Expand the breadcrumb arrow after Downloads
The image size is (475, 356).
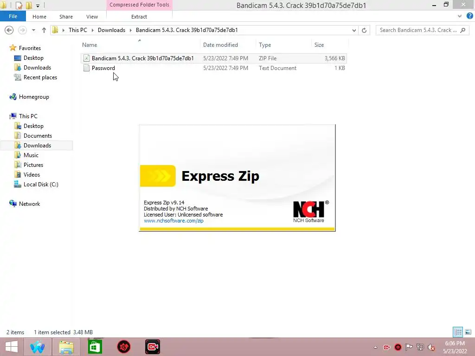click(130, 30)
